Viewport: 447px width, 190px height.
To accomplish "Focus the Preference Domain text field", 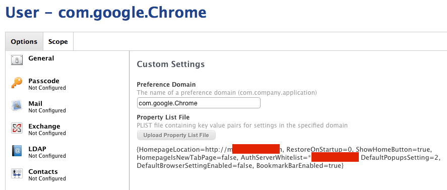I will [199, 103].
